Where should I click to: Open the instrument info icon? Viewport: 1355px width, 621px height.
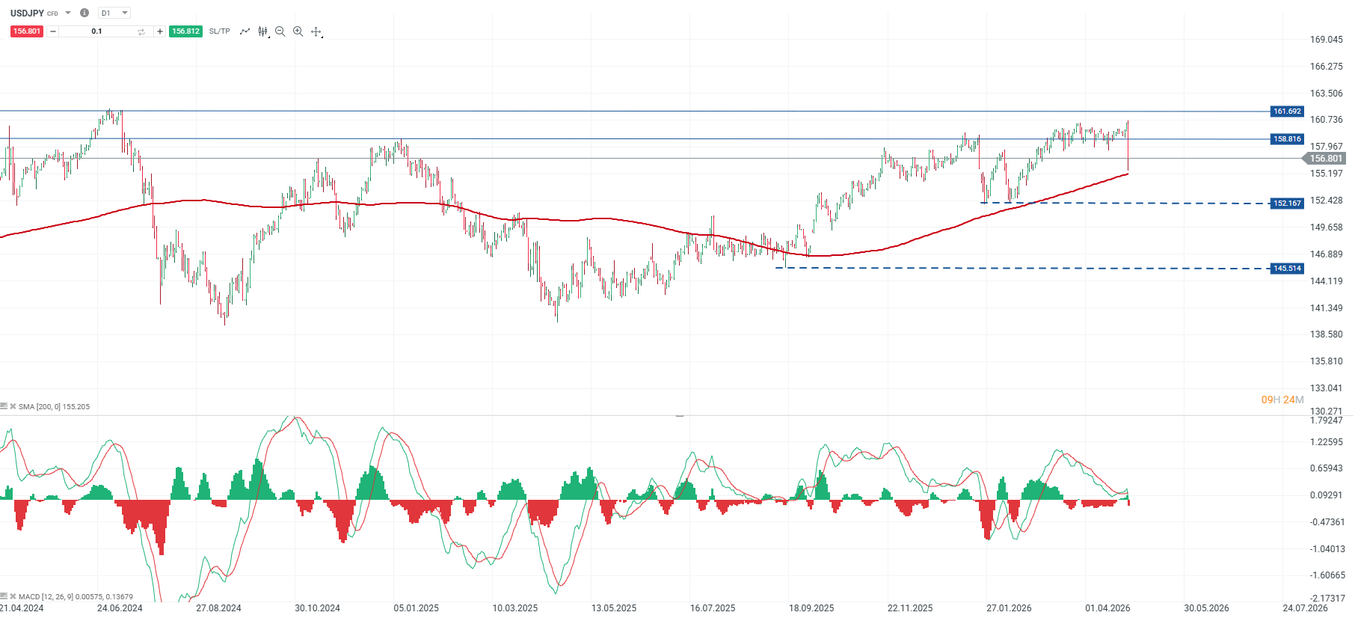point(85,13)
